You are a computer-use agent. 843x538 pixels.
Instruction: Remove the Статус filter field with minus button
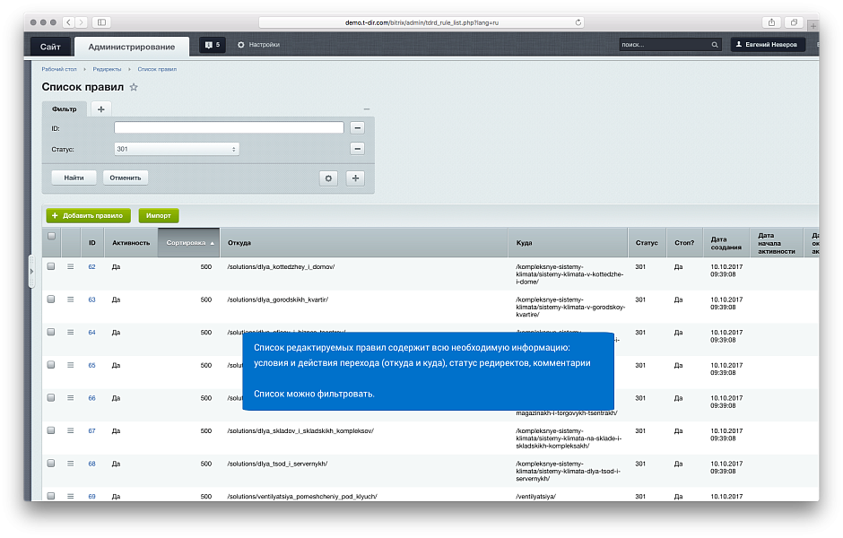pos(357,149)
